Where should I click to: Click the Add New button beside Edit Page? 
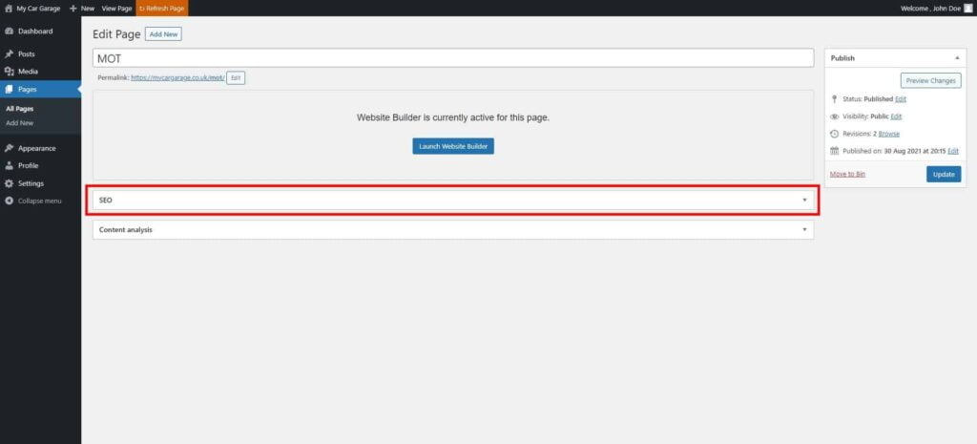(x=163, y=34)
